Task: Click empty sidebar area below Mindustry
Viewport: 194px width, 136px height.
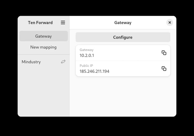Action: [x=43, y=91]
